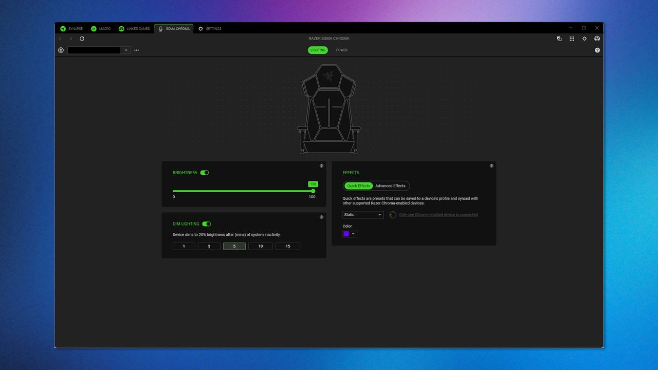Open the Dim Lighting panel help icon

tap(322, 217)
